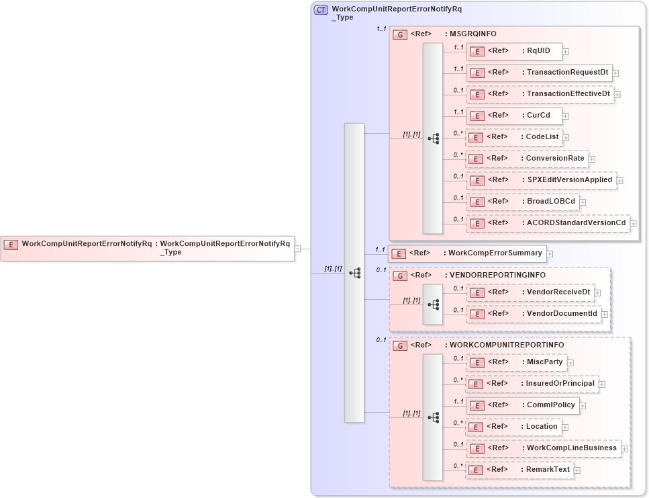
Task: Collapse the root element using its minus connector
Action: coord(297,249)
